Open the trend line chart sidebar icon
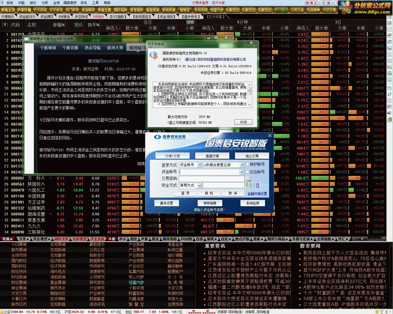This screenshot has width=393, height=314. pos(389,29)
